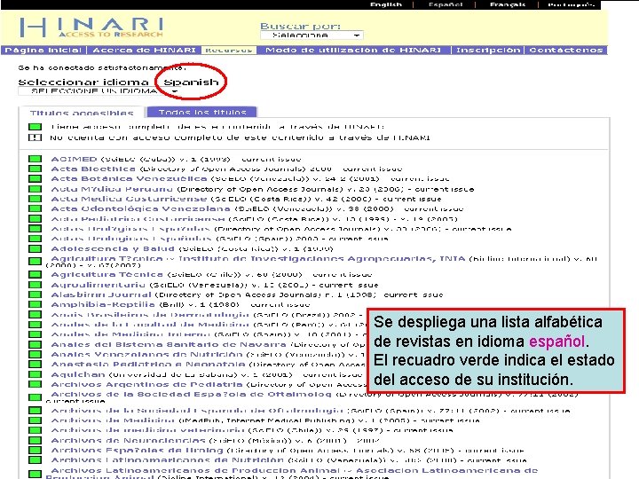
Task: Click green access icon beside Archivos Latinoamericanos de Nutrición
Action: [x=35, y=459]
